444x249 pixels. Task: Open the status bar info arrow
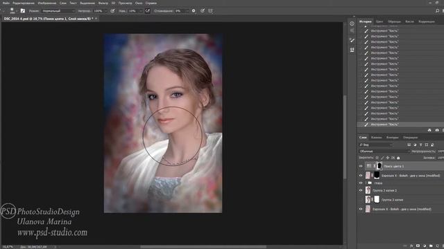pyautogui.click(x=55, y=247)
